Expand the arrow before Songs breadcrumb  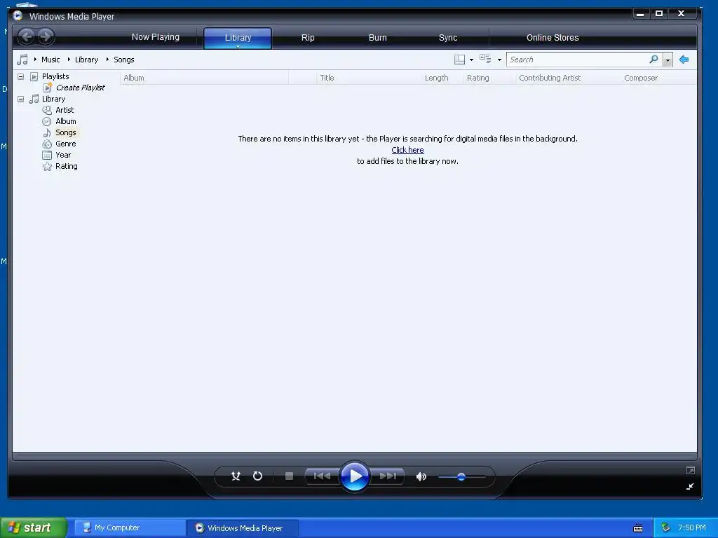[107, 59]
